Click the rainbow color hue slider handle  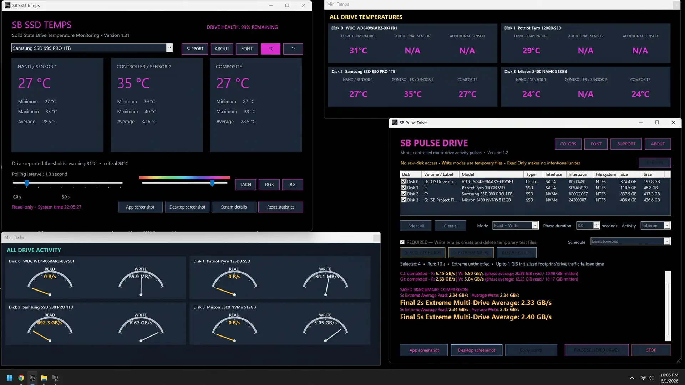(x=212, y=183)
